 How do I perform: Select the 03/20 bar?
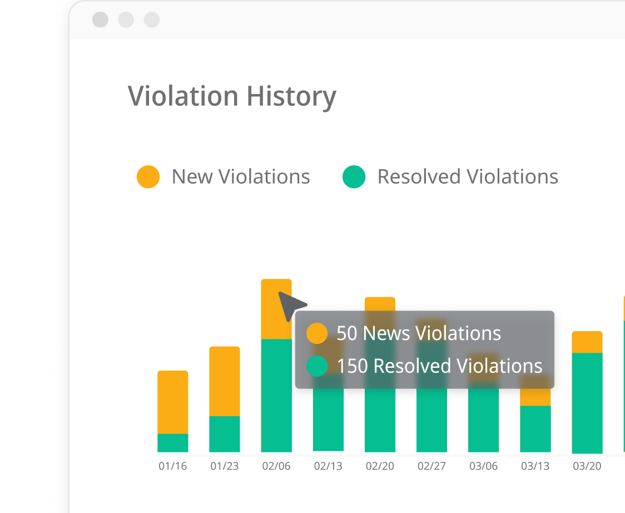click(587, 389)
